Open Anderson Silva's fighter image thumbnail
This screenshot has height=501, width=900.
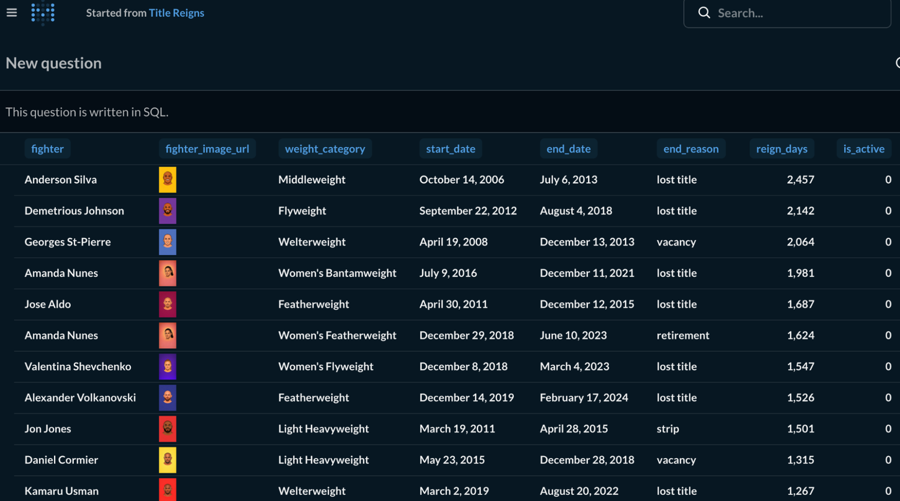(x=167, y=180)
